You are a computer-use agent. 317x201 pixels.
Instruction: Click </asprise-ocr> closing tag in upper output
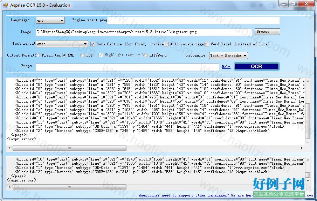click(21, 139)
